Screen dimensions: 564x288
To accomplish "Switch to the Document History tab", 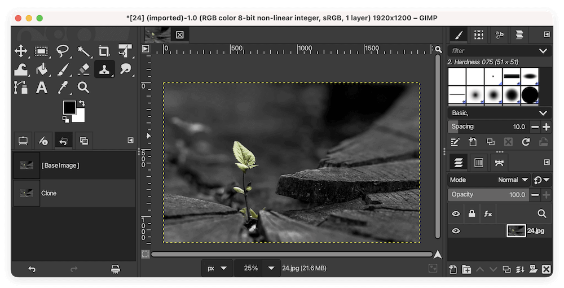I will point(519,35).
